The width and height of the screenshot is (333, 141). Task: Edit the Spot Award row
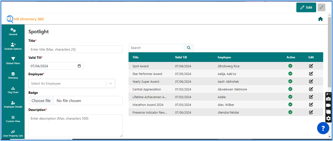coord(311,66)
